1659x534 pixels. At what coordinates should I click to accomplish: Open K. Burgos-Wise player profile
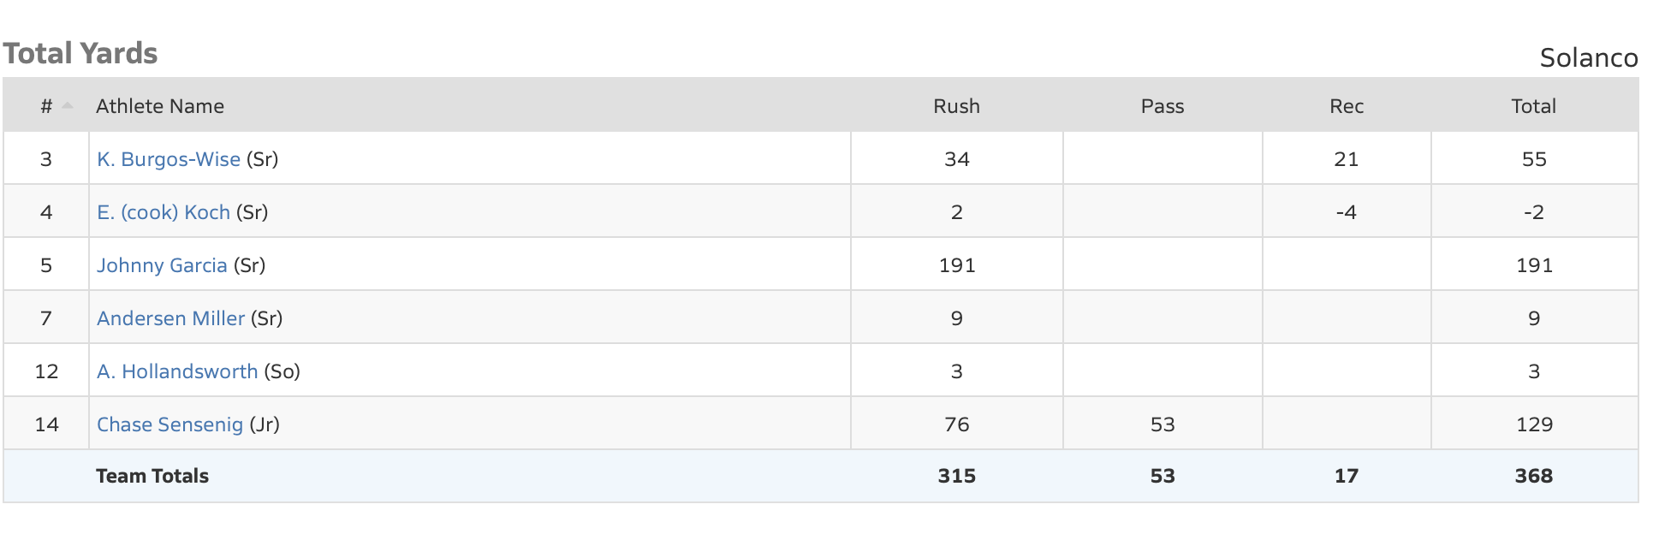(x=169, y=159)
